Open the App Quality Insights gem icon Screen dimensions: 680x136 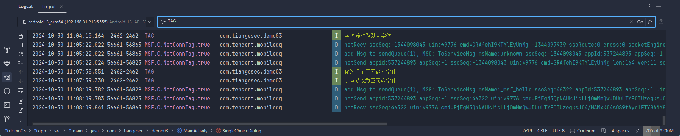[7, 64]
